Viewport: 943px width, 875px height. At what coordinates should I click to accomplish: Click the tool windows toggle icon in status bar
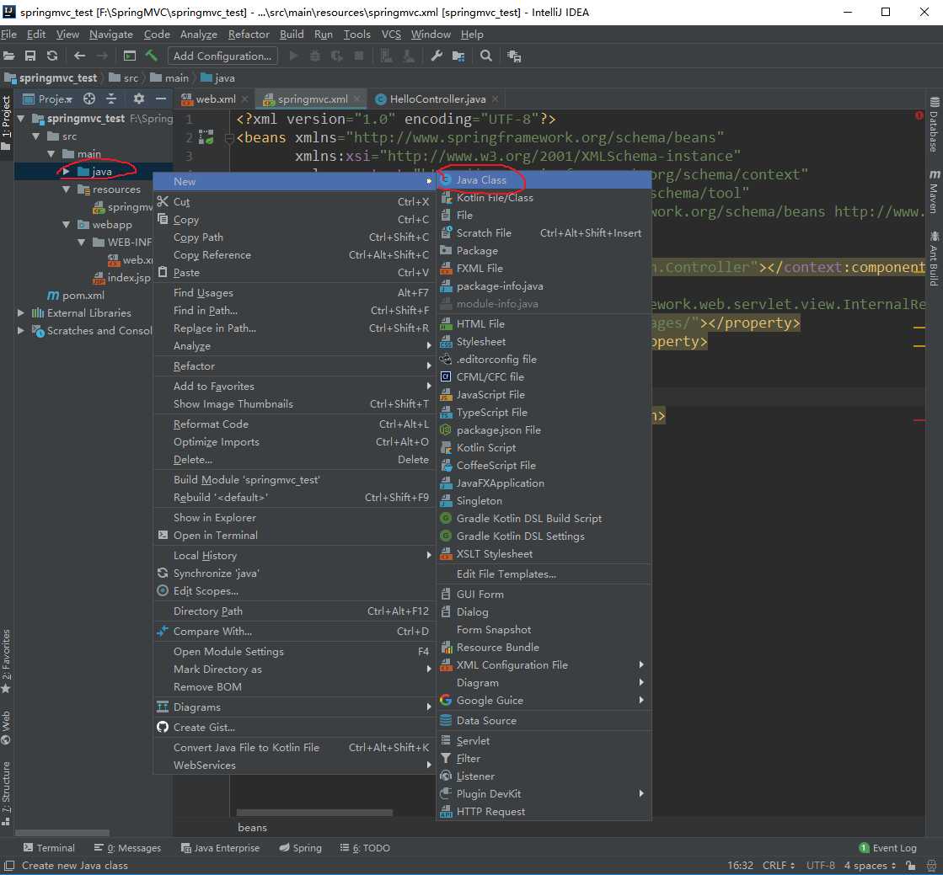[8, 866]
